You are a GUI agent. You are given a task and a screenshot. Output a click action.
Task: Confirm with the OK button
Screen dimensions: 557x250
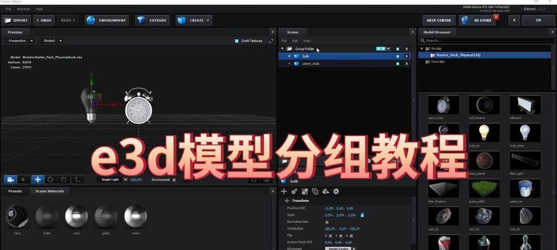[538, 21]
